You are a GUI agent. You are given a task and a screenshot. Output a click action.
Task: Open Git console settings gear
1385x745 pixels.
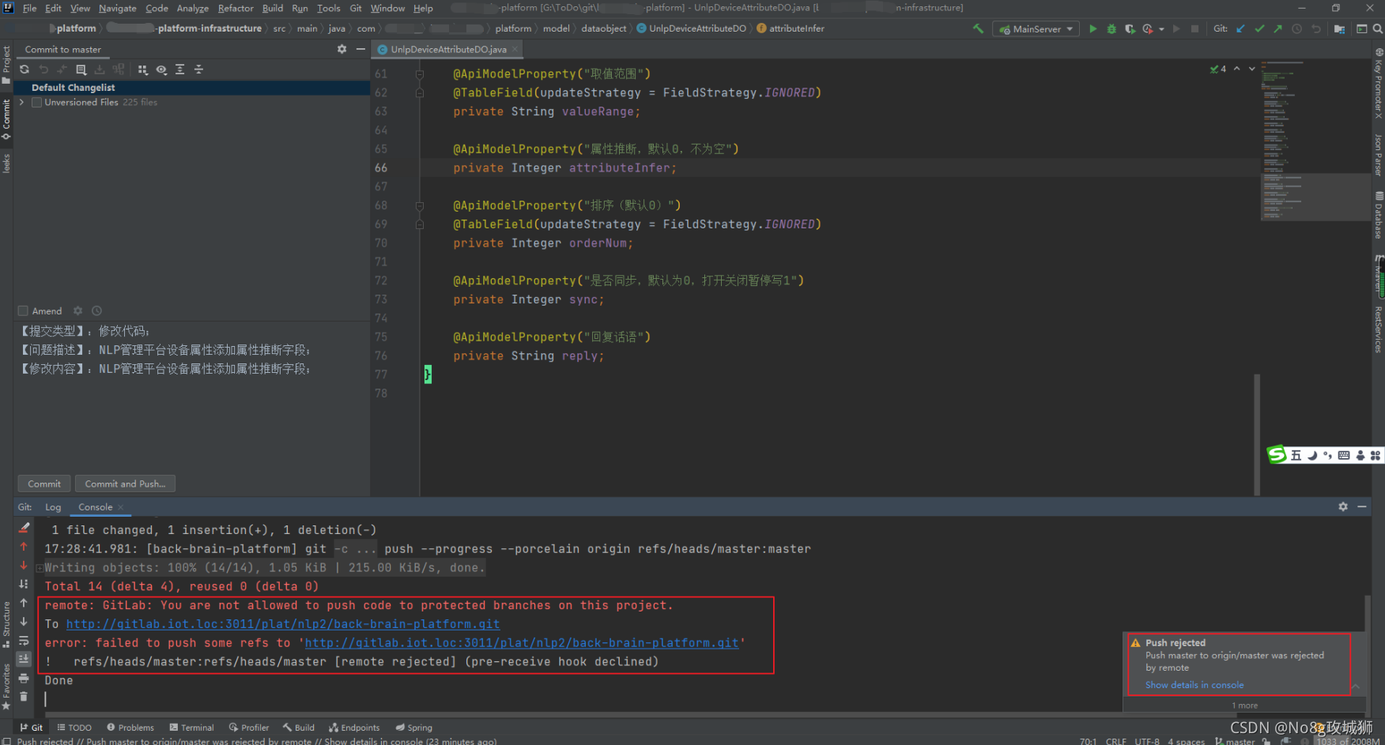point(1343,506)
